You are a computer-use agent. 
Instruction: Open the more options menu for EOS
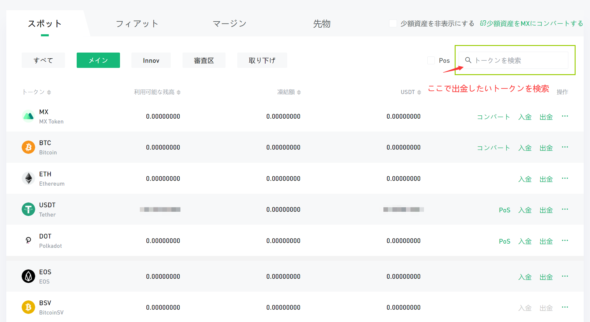click(x=565, y=276)
